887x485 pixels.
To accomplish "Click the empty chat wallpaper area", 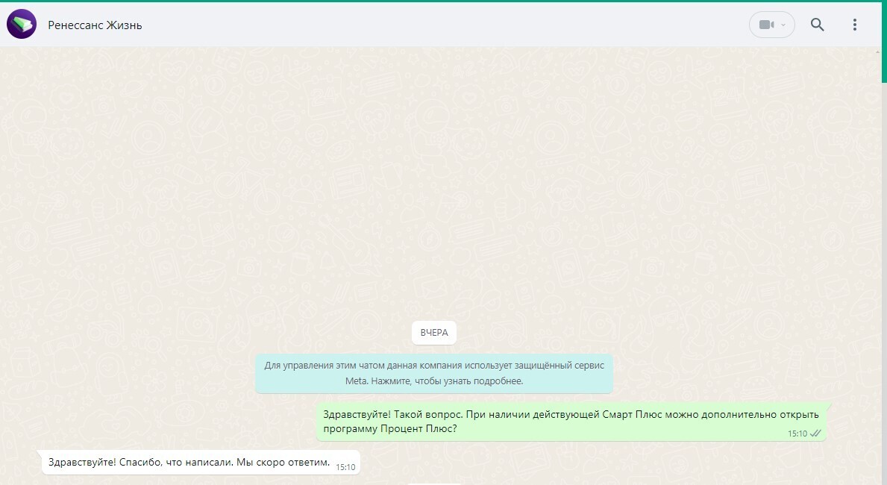I will (433, 187).
